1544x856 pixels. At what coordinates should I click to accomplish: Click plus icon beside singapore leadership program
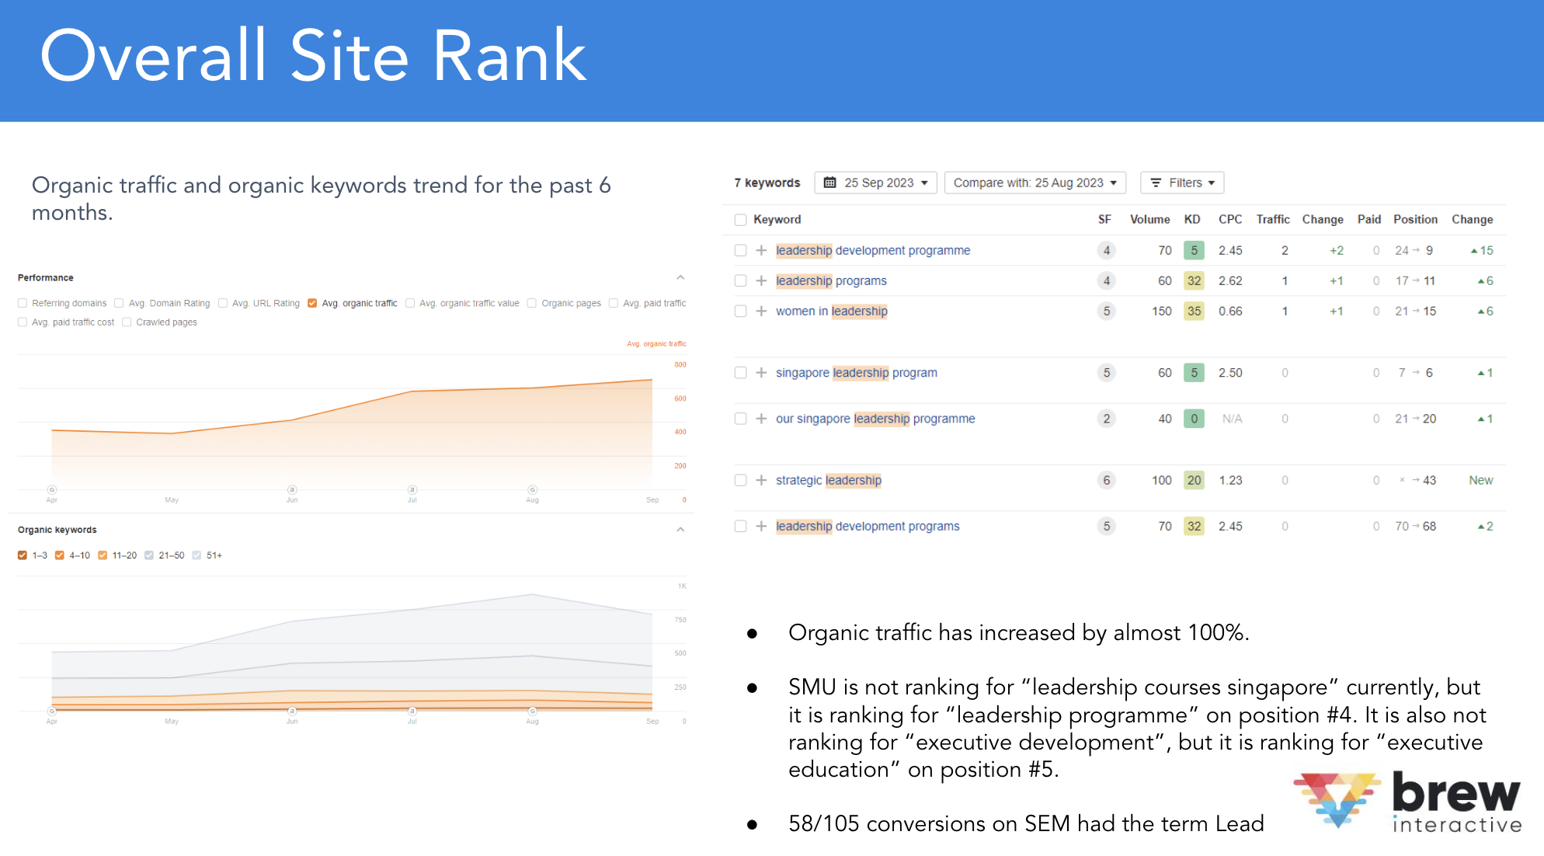click(x=761, y=373)
